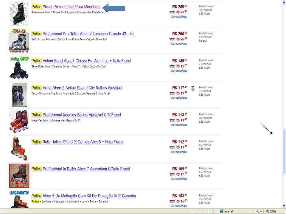Click the Internet zone globe in status bar

[222, 211]
